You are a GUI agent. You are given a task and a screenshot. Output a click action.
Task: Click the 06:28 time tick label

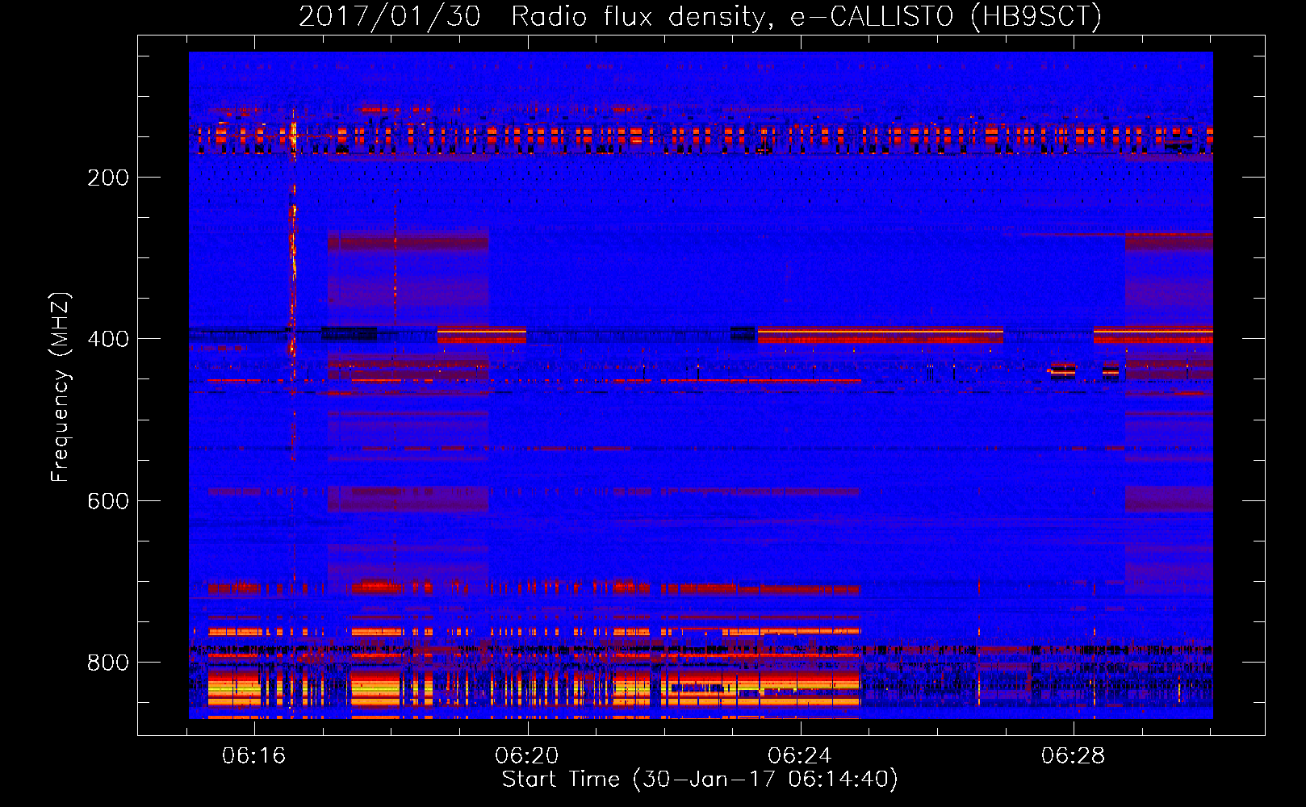[x=1073, y=755]
